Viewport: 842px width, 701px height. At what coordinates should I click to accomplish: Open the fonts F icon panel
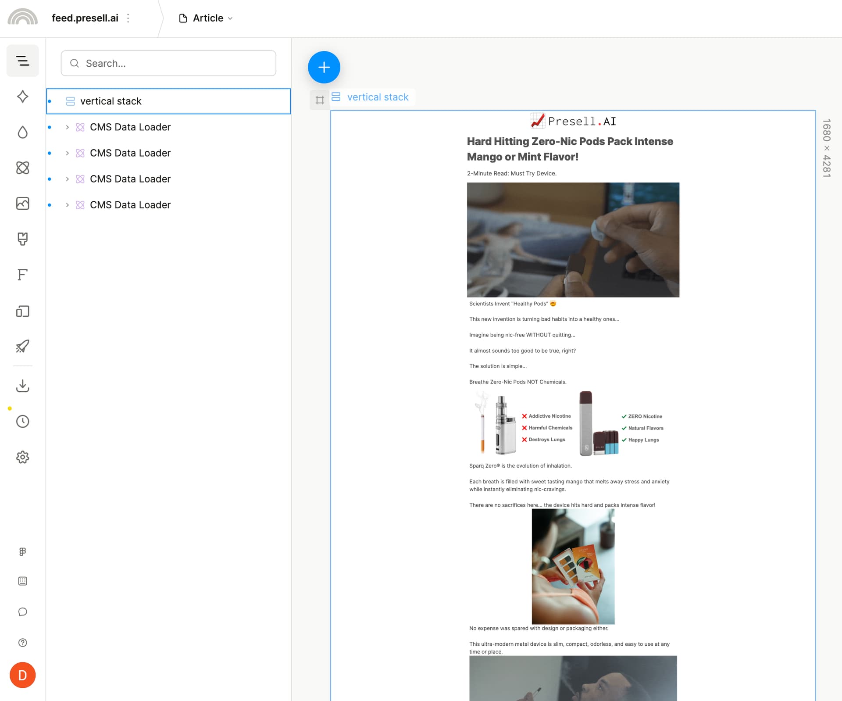click(x=22, y=275)
